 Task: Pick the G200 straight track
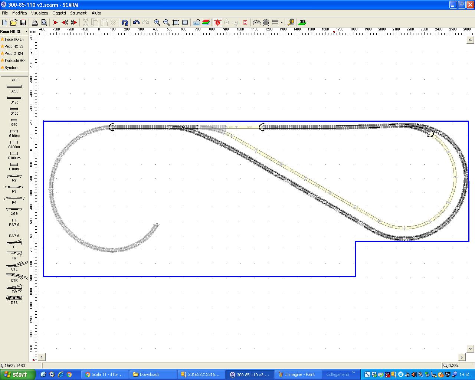(14, 89)
